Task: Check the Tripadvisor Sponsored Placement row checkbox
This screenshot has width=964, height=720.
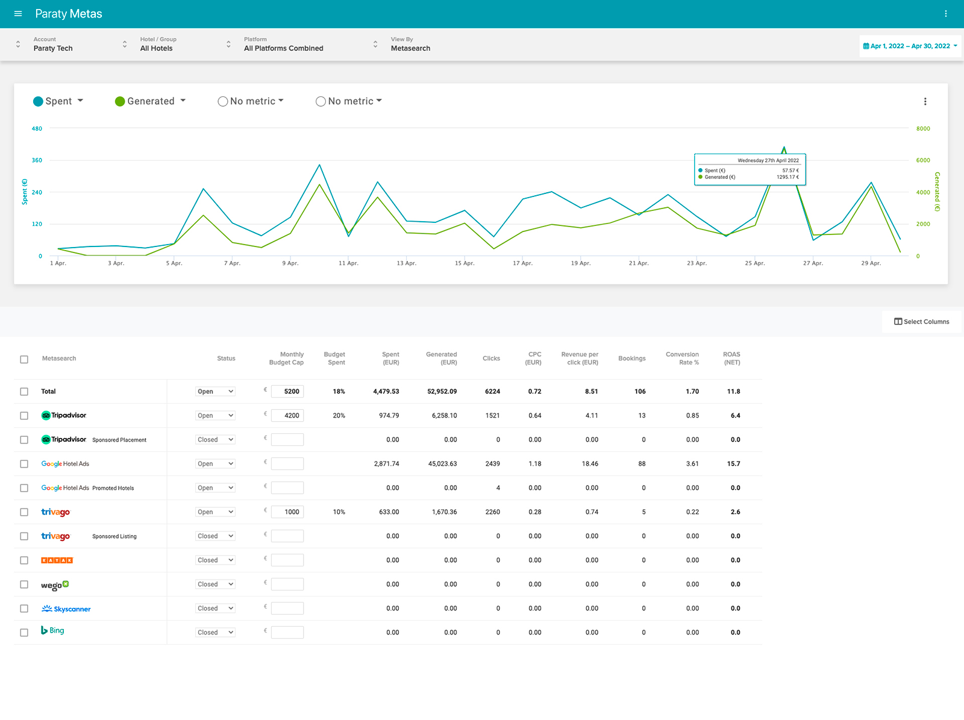Action: coord(24,440)
